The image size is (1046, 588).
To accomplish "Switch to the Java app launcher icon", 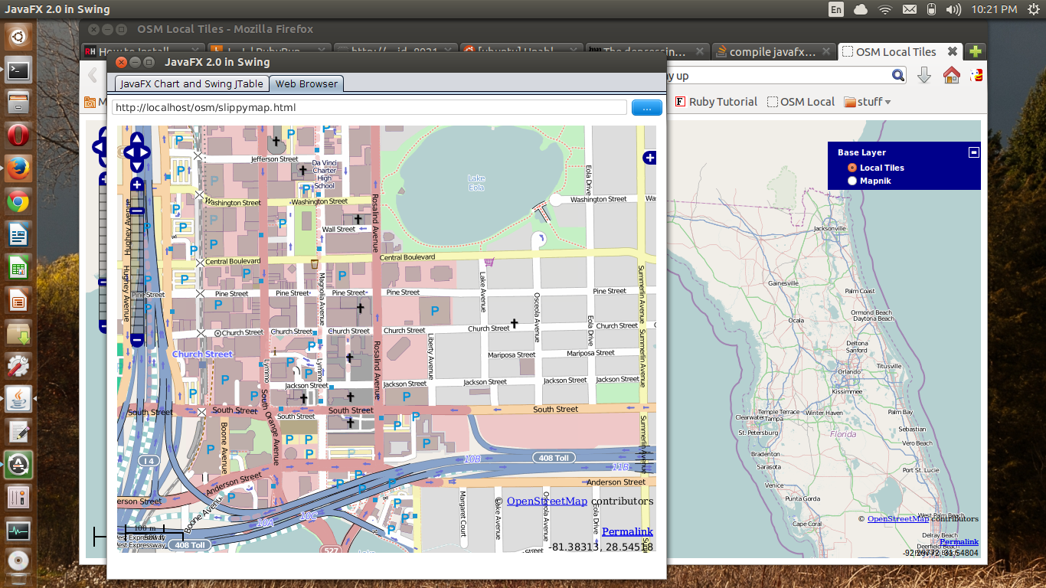I will click(18, 399).
